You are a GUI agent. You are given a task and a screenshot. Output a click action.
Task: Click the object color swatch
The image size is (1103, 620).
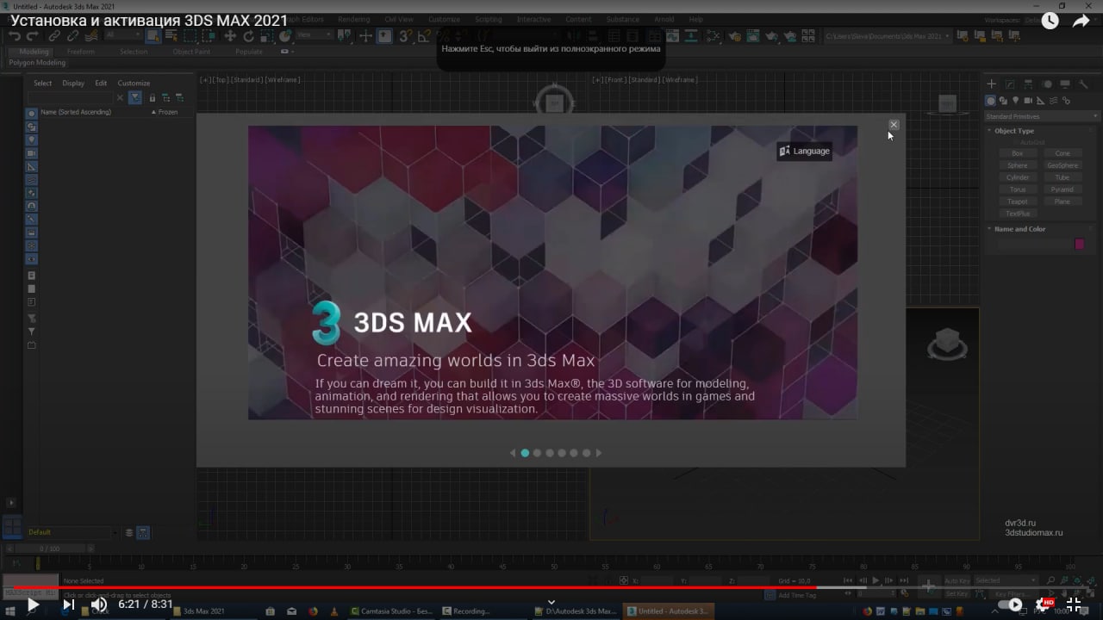tap(1079, 244)
